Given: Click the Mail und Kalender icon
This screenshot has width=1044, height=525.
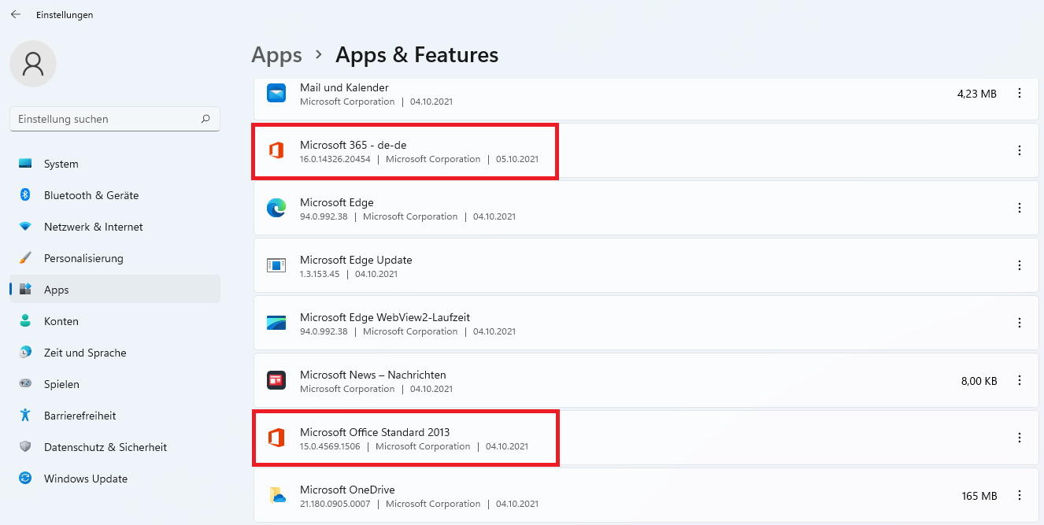Looking at the screenshot, I should point(276,93).
